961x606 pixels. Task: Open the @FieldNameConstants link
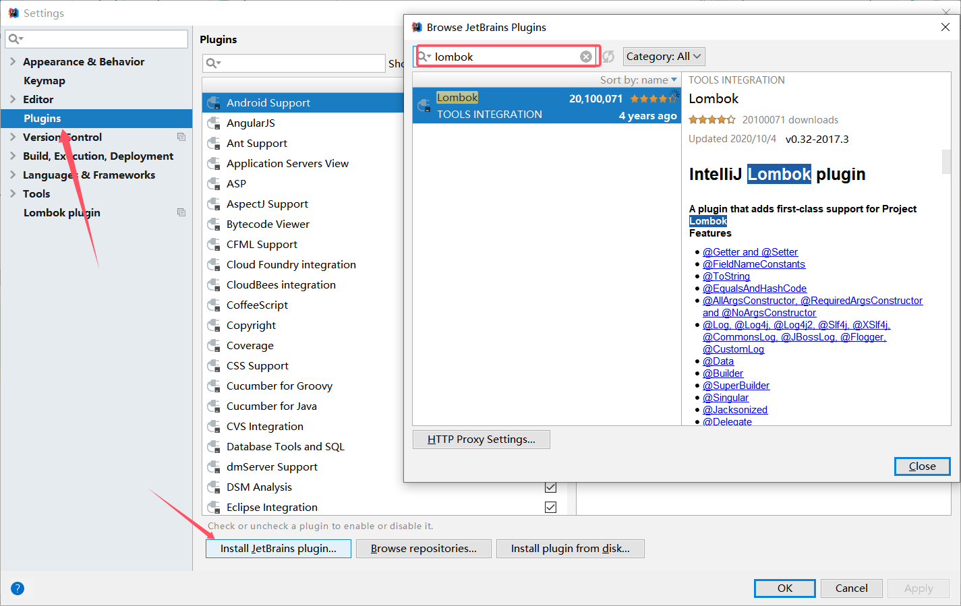(754, 264)
